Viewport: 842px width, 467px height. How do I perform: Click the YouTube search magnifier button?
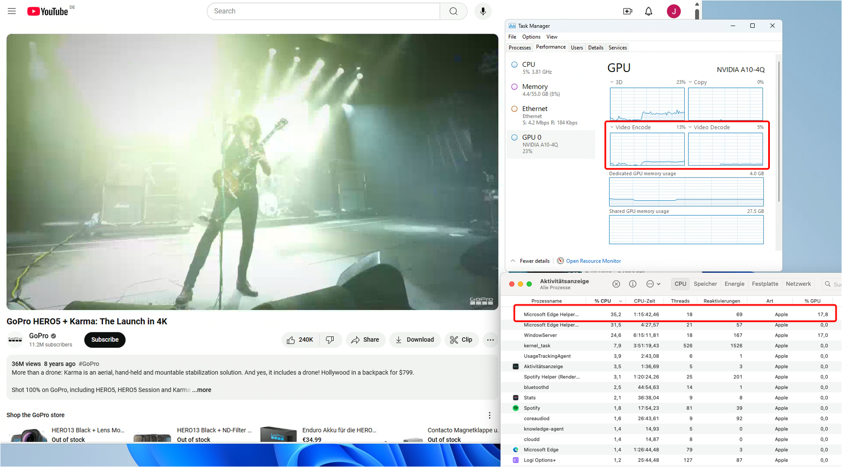coord(453,11)
